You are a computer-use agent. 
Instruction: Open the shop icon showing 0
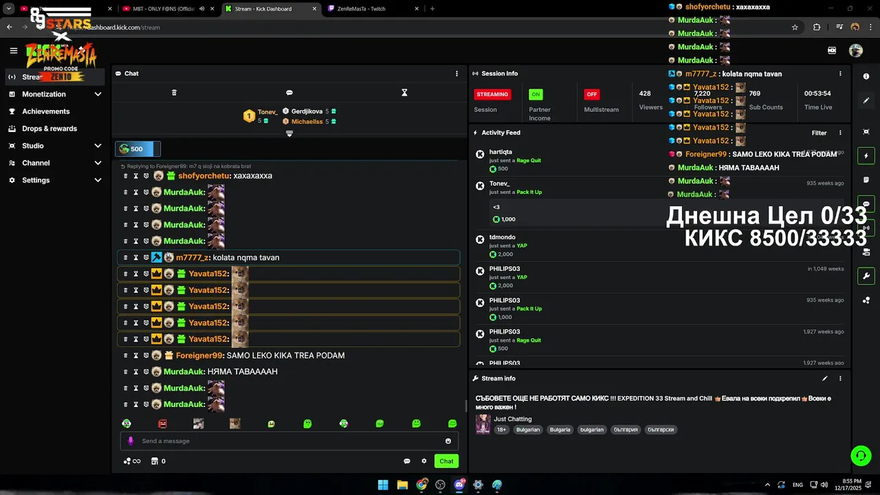point(158,461)
